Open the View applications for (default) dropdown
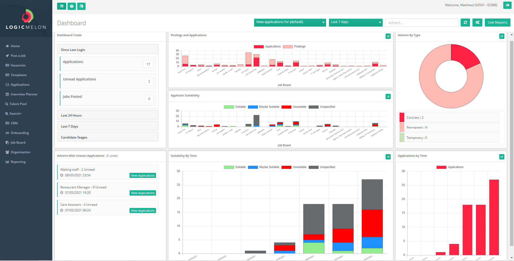The image size is (514, 261). (290, 23)
